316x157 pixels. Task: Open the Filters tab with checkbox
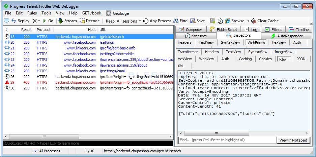point(273,30)
